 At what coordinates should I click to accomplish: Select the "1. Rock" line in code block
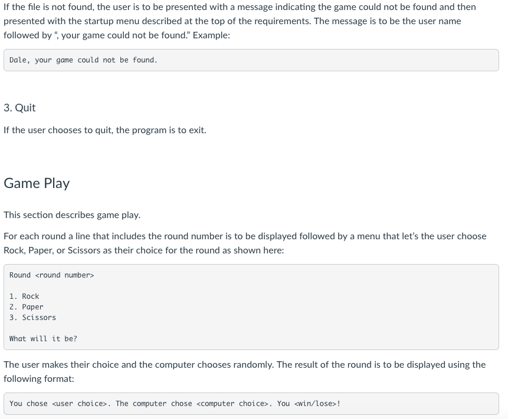(x=24, y=296)
